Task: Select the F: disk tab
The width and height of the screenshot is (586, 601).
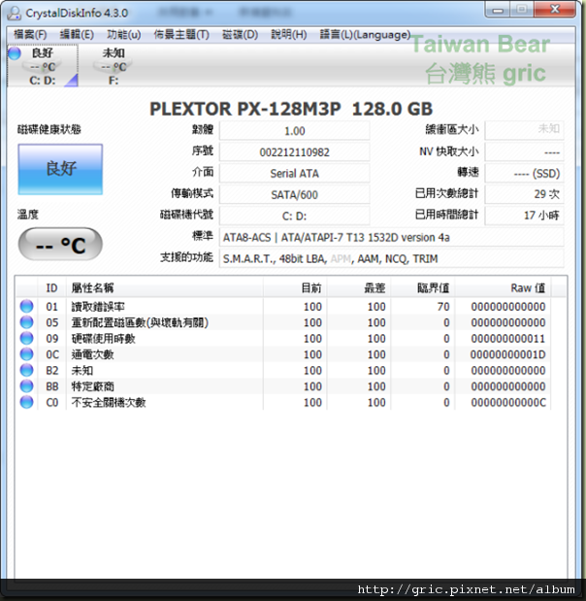Action: click(114, 66)
